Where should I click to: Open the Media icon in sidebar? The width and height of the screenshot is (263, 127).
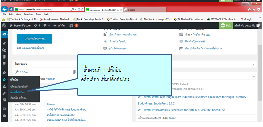tap(4, 50)
